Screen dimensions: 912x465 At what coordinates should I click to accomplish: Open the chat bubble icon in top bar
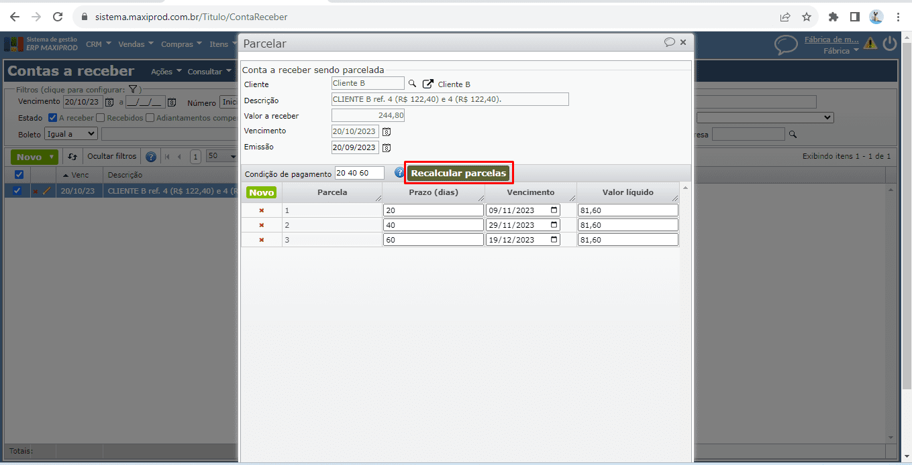click(x=786, y=45)
